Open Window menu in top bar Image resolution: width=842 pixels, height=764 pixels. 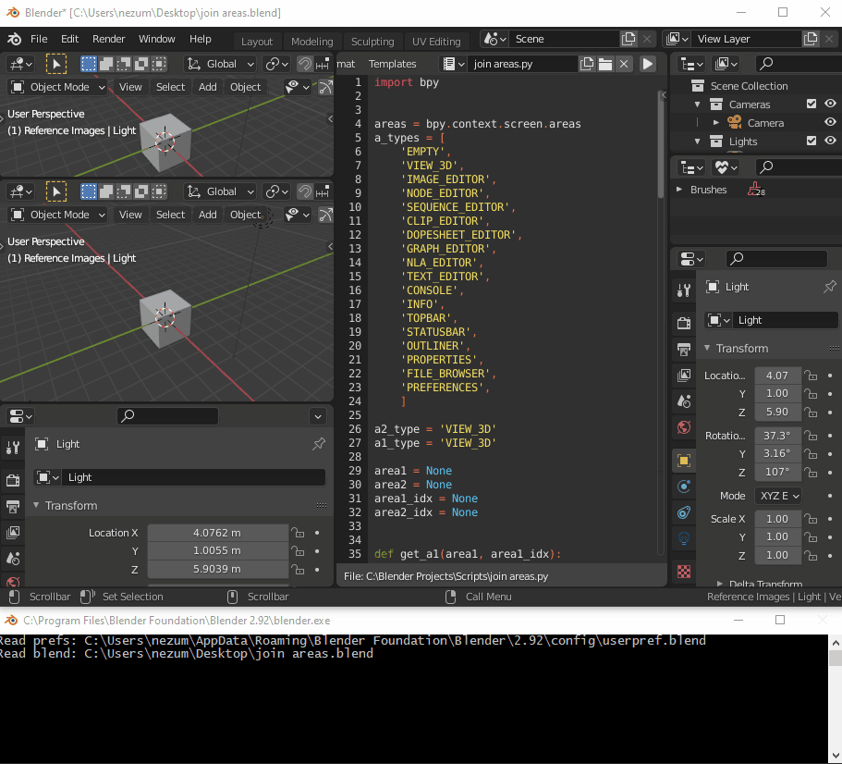156,39
